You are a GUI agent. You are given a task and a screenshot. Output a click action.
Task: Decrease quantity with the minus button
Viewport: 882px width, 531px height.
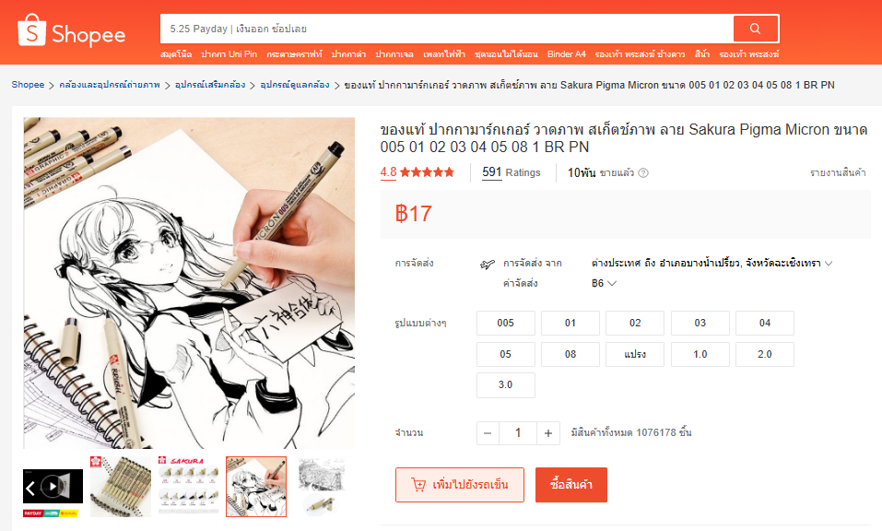[488, 433]
